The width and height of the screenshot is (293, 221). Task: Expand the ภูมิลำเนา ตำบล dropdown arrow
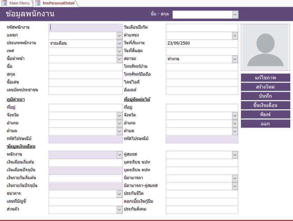click(119, 131)
